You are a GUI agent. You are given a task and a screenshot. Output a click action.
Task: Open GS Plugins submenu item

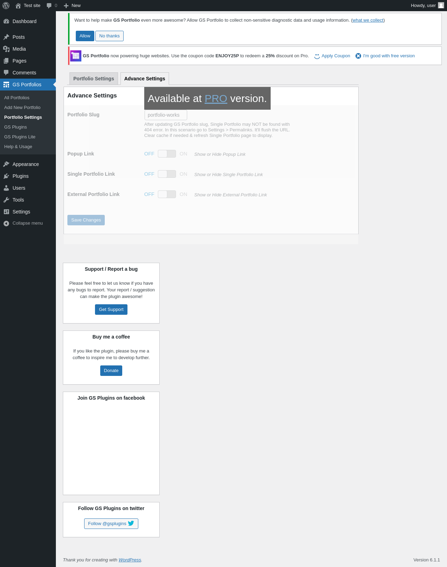[x=28, y=127]
